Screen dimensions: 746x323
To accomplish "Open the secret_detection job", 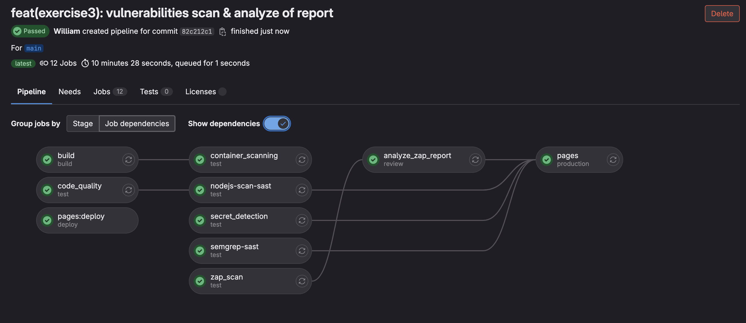I will tap(250, 220).
